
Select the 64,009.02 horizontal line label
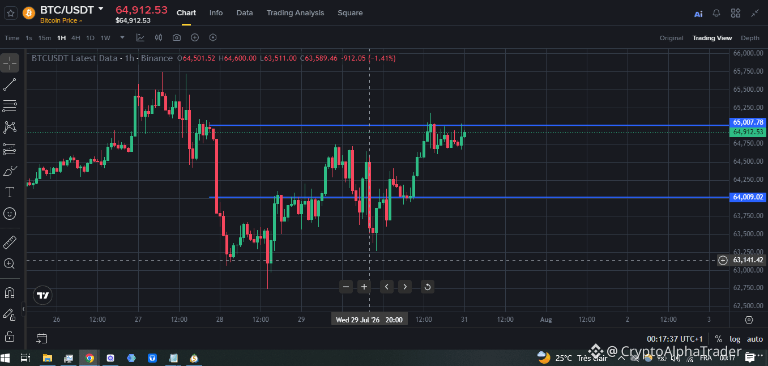[x=748, y=197]
